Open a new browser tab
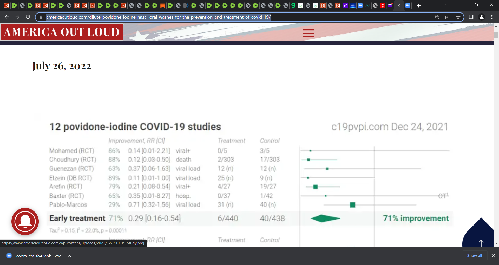499x265 pixels. (x=419, y=5)
